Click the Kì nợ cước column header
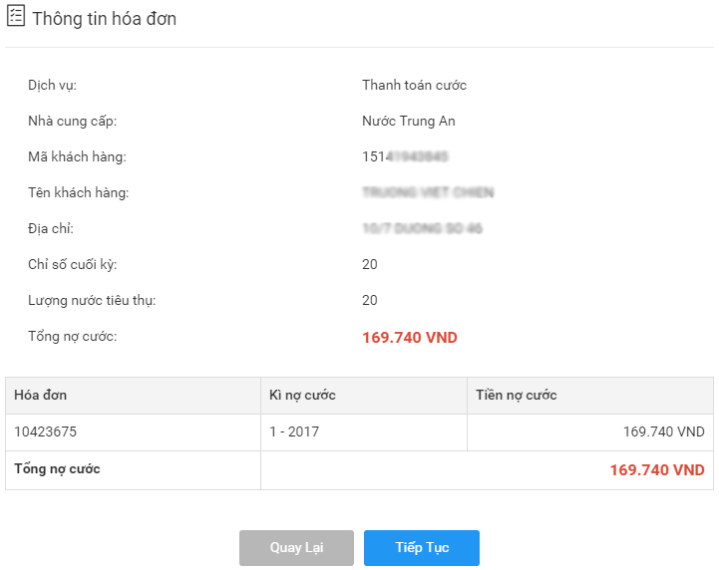Viewport: 719px width, 570px height. click(x=302, y=395)
